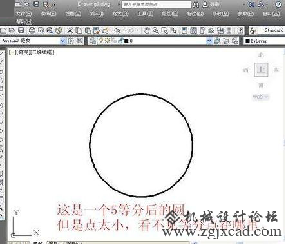286x245 pixels.
Task: Open the ByLayer color dropdown
Action: pyautogui.click(x=265, y=41)
